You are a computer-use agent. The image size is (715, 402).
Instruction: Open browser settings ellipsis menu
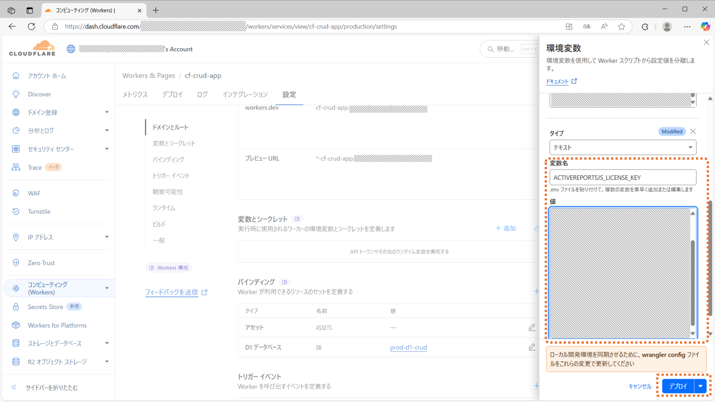coord(687,26)
